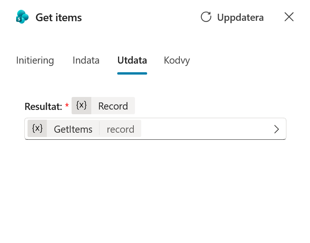Click the Resultat label
The height and width of the screenshot is (243, 310).
tap(43, 106)
